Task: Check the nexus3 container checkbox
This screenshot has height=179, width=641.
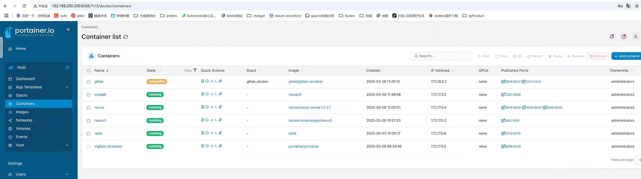Action: point(88,121)
